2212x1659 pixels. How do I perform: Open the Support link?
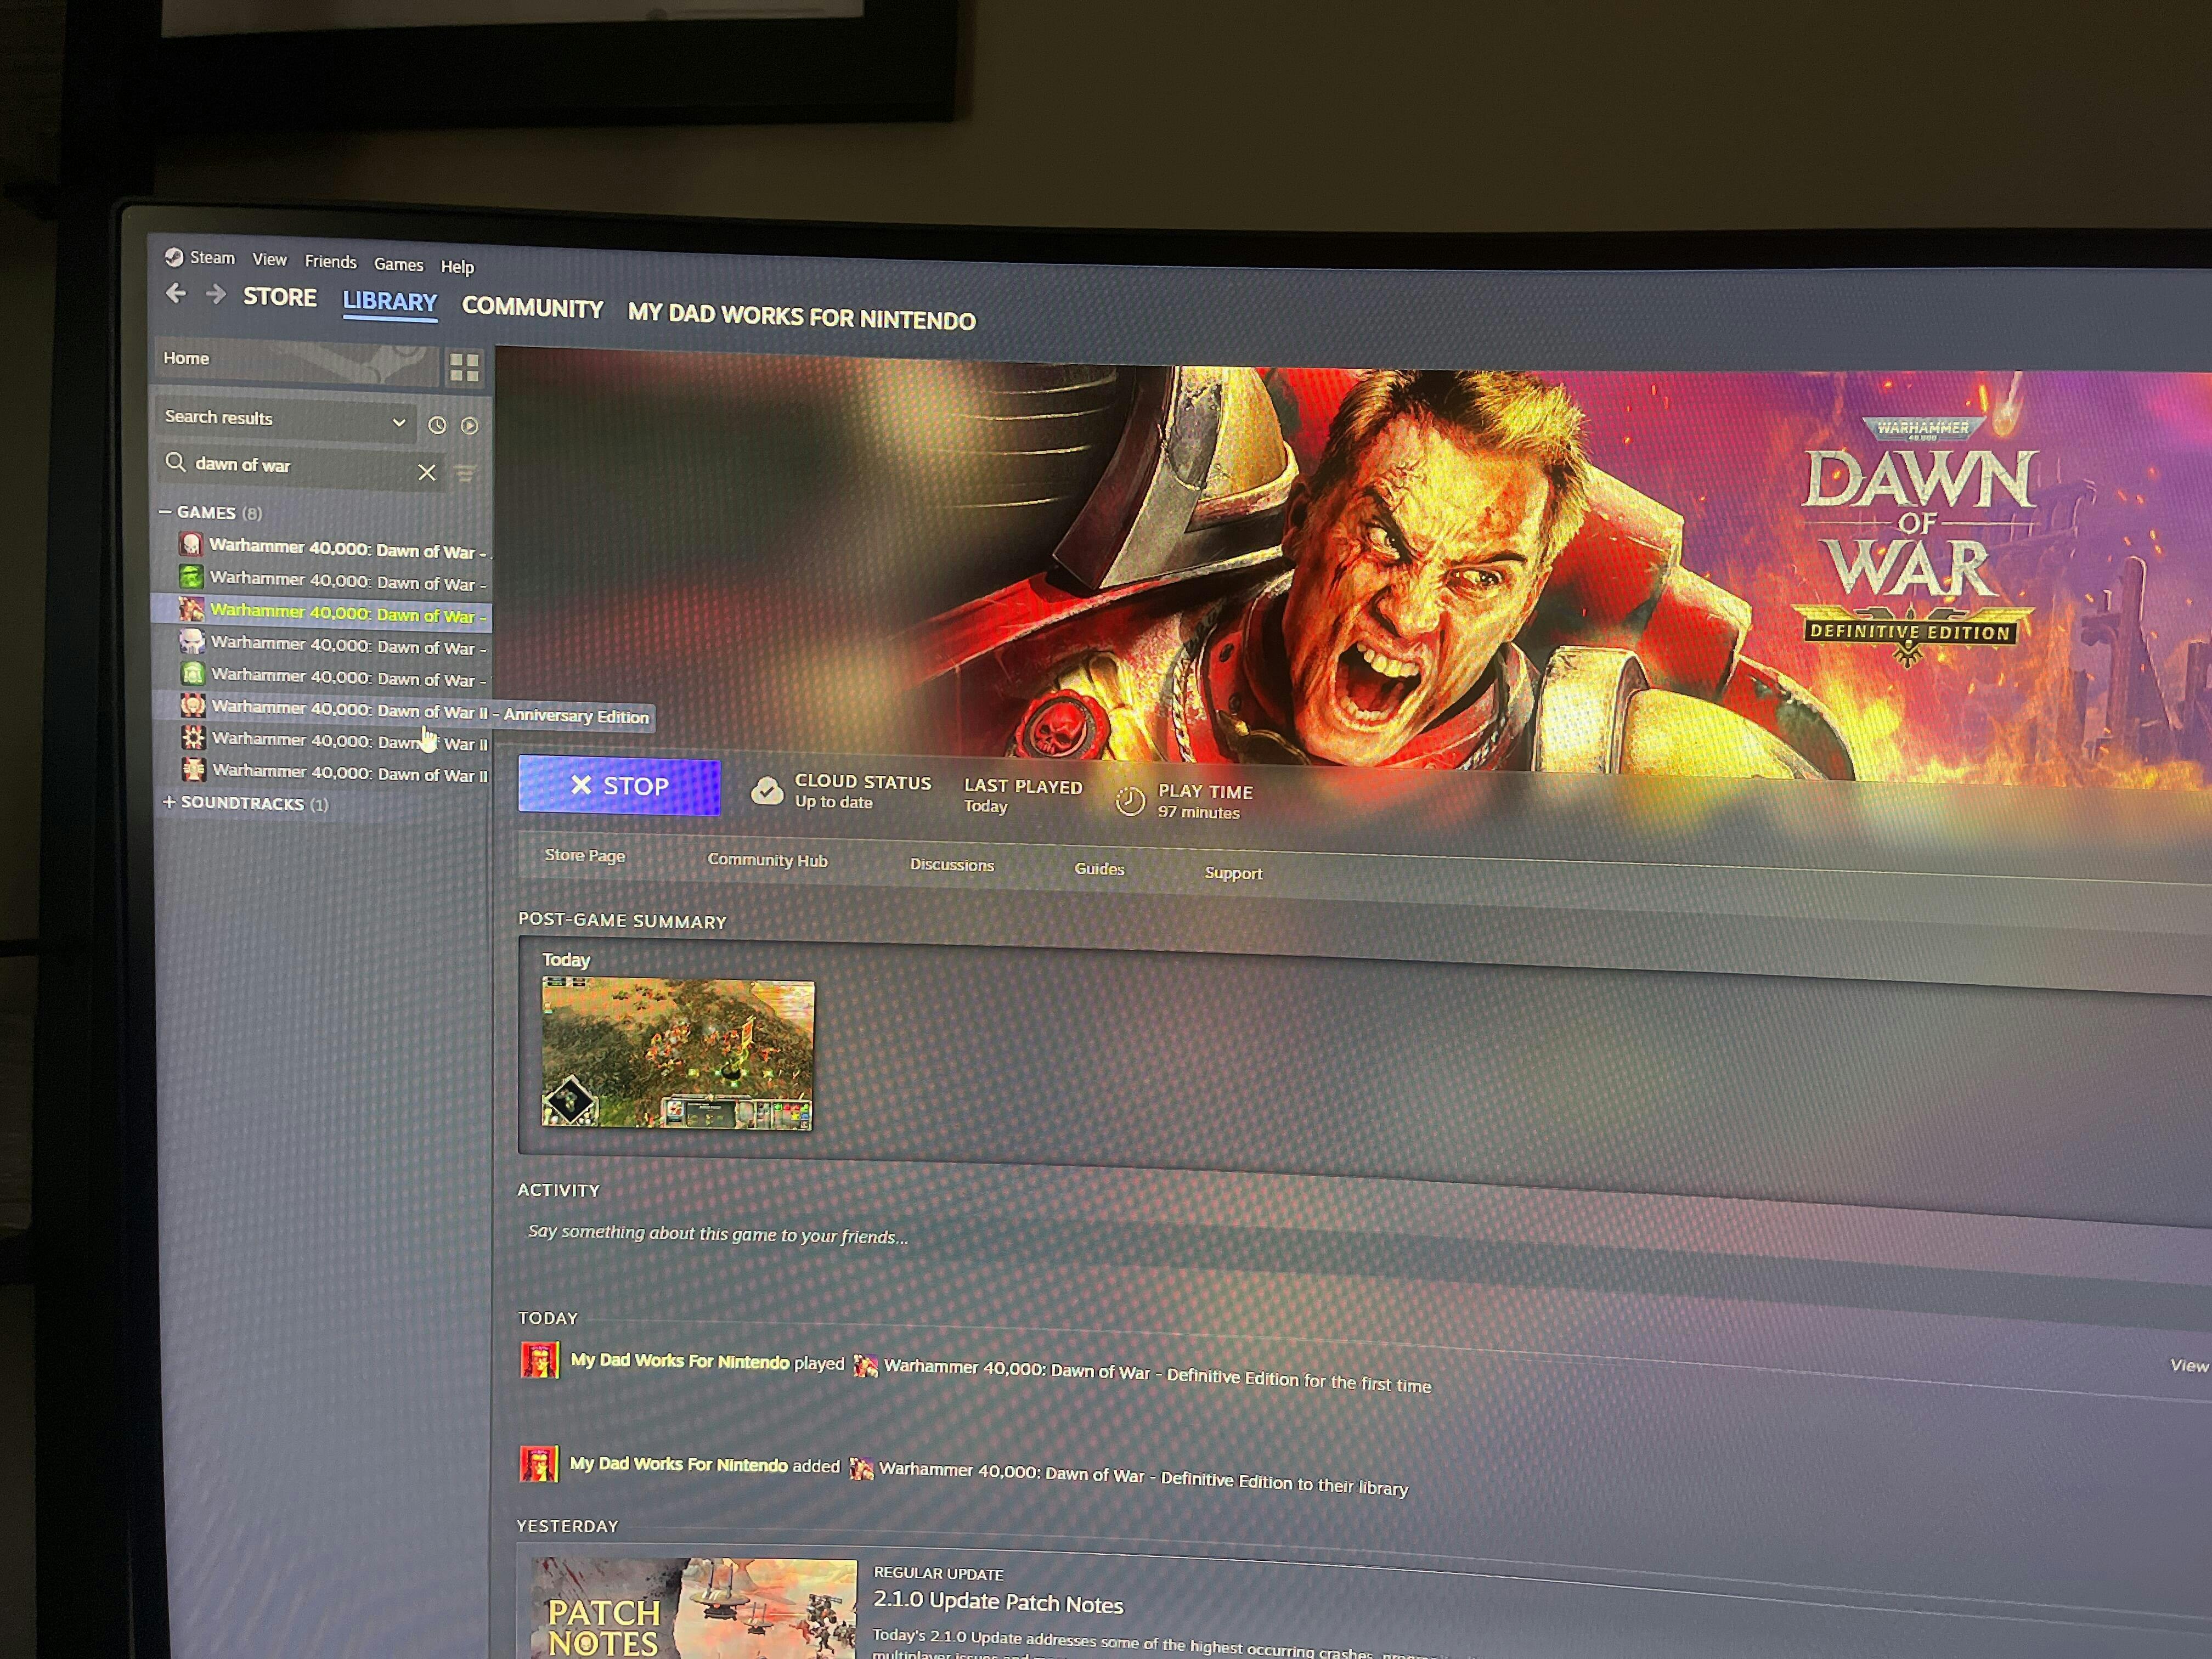click(1233, 873)
